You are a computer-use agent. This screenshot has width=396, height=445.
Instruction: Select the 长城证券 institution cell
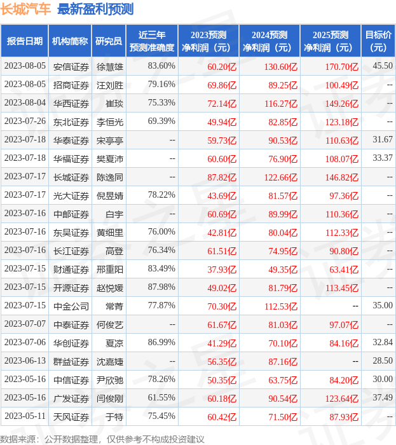coord(71,177)
